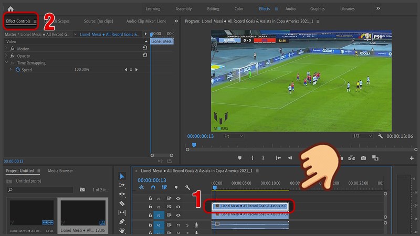Expand the Motion effect properties

[x=6, y=48]
